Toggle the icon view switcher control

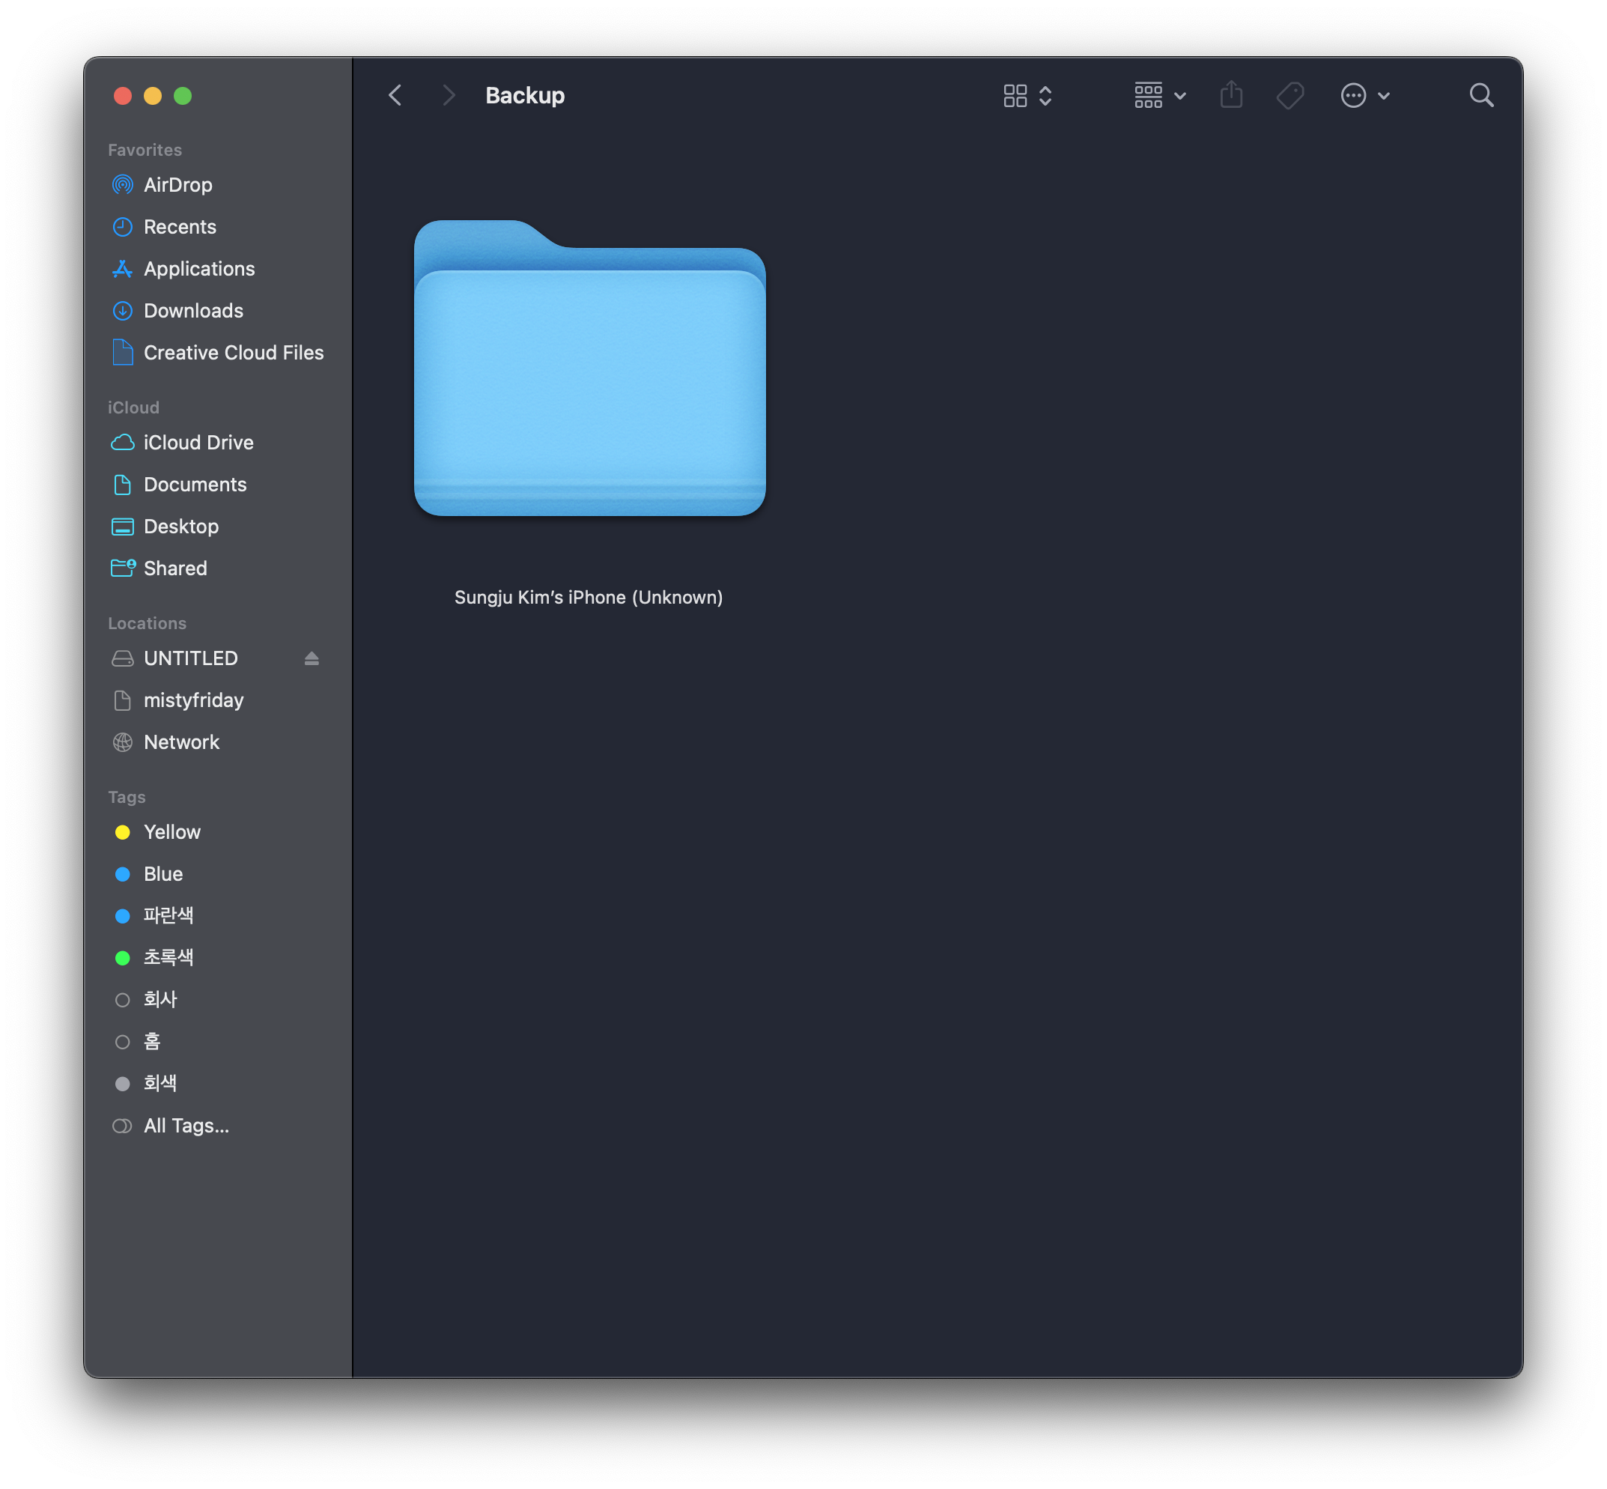1015,96
